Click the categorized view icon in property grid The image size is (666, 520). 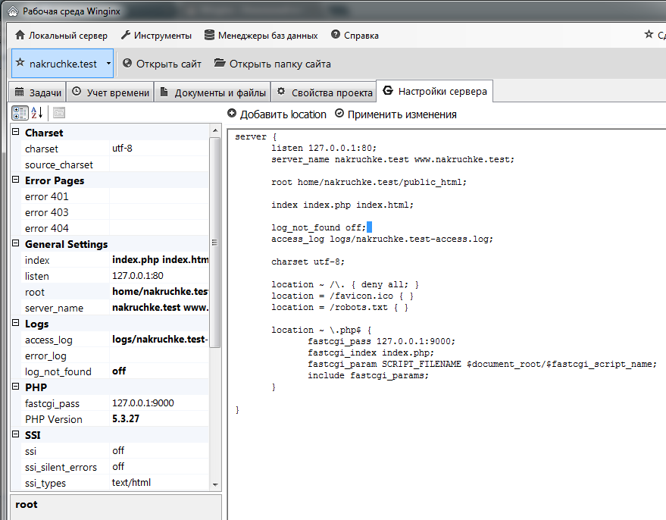(20, 113)
